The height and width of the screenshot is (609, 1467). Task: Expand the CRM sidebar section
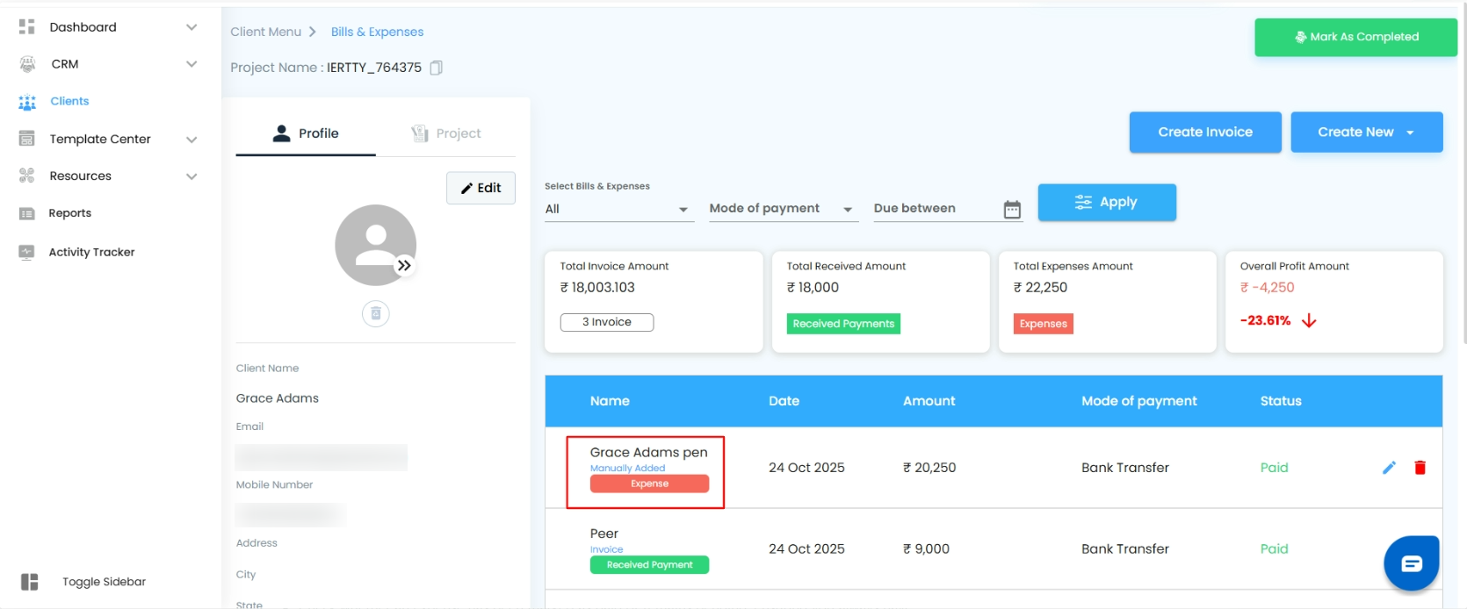coord(192,64)
